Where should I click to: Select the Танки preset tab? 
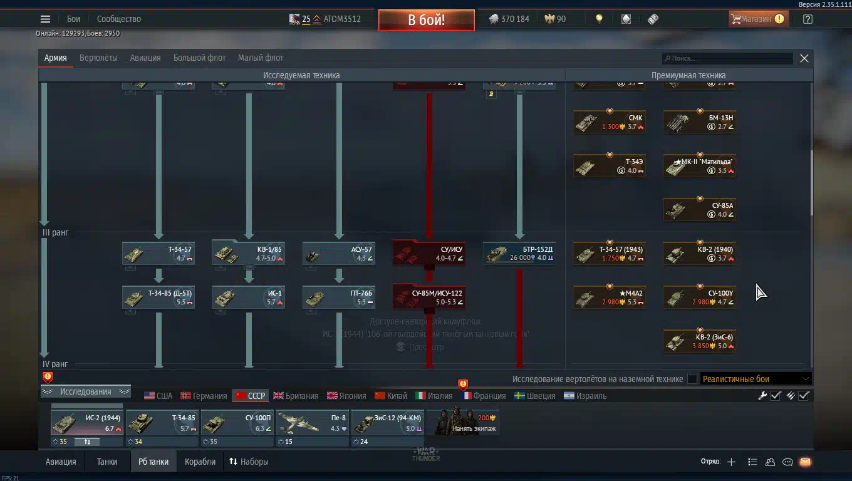tap(107, 462)
